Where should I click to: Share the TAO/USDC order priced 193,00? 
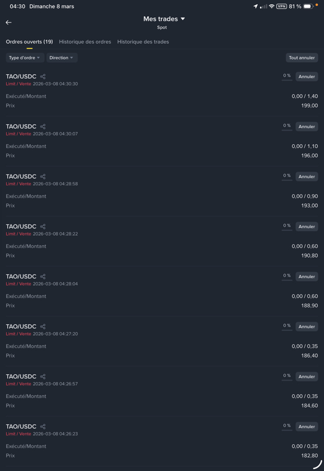coord(43,177)
